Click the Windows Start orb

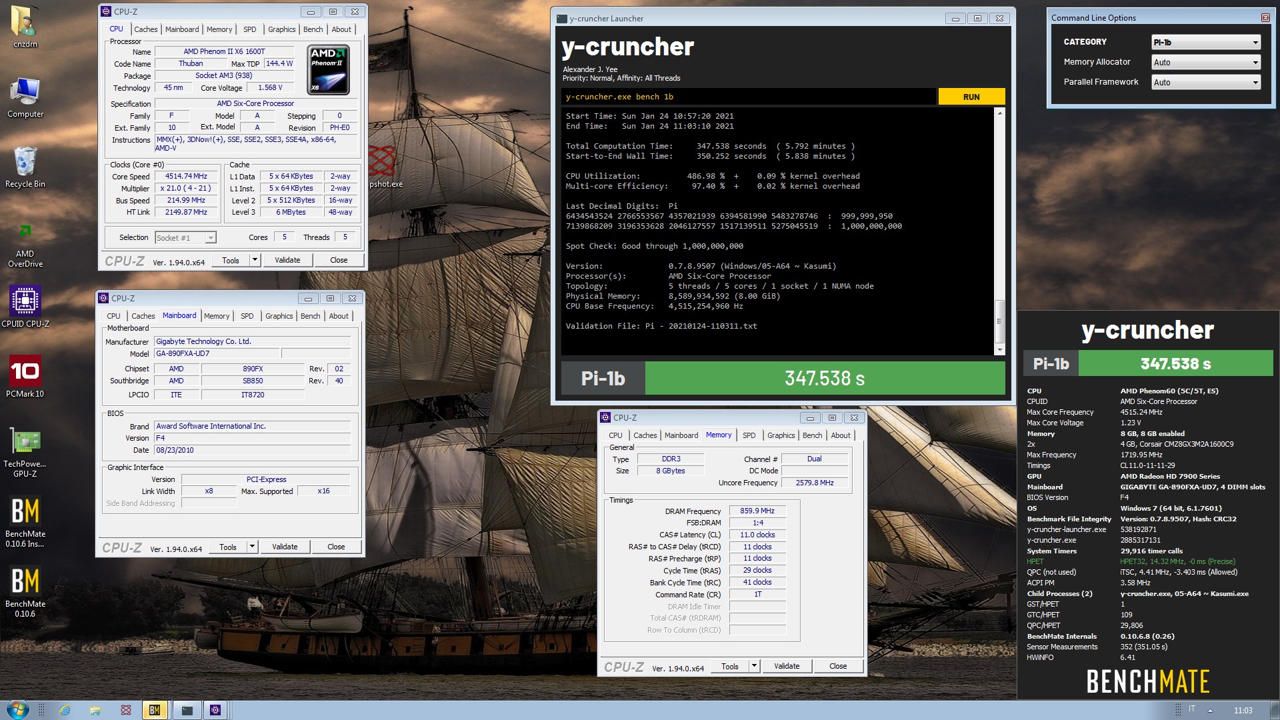pos(17,709)
